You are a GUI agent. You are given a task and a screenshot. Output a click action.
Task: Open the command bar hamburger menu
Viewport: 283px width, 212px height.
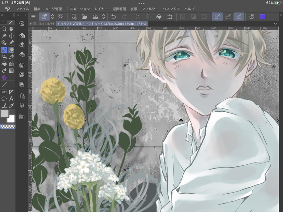33,17
